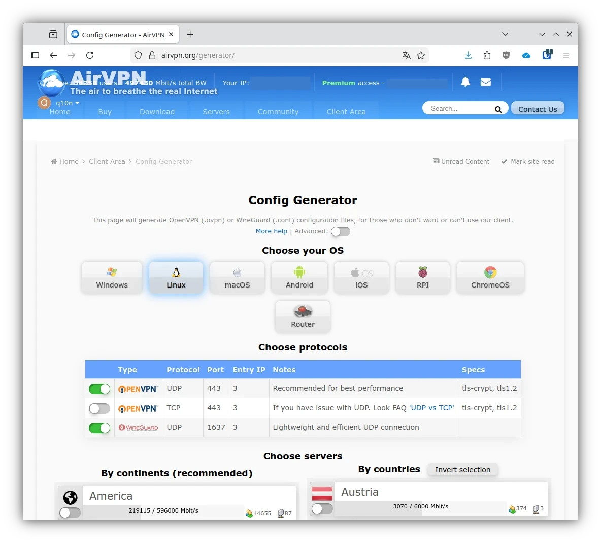Expand the q10n user account menu

(x=66, y=103)
